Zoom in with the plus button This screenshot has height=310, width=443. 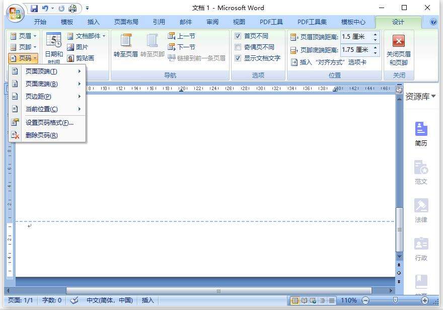click(x=425, y=300)
